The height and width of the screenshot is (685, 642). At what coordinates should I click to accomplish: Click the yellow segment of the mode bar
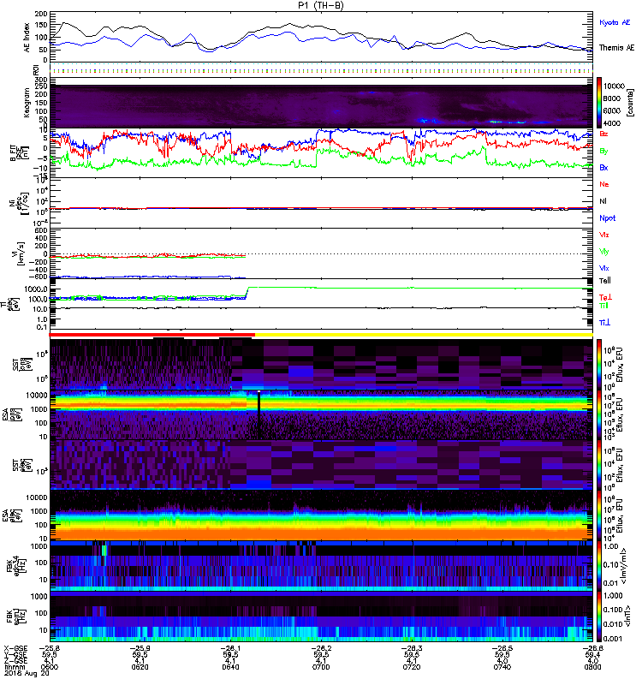(x=424, y=335)
